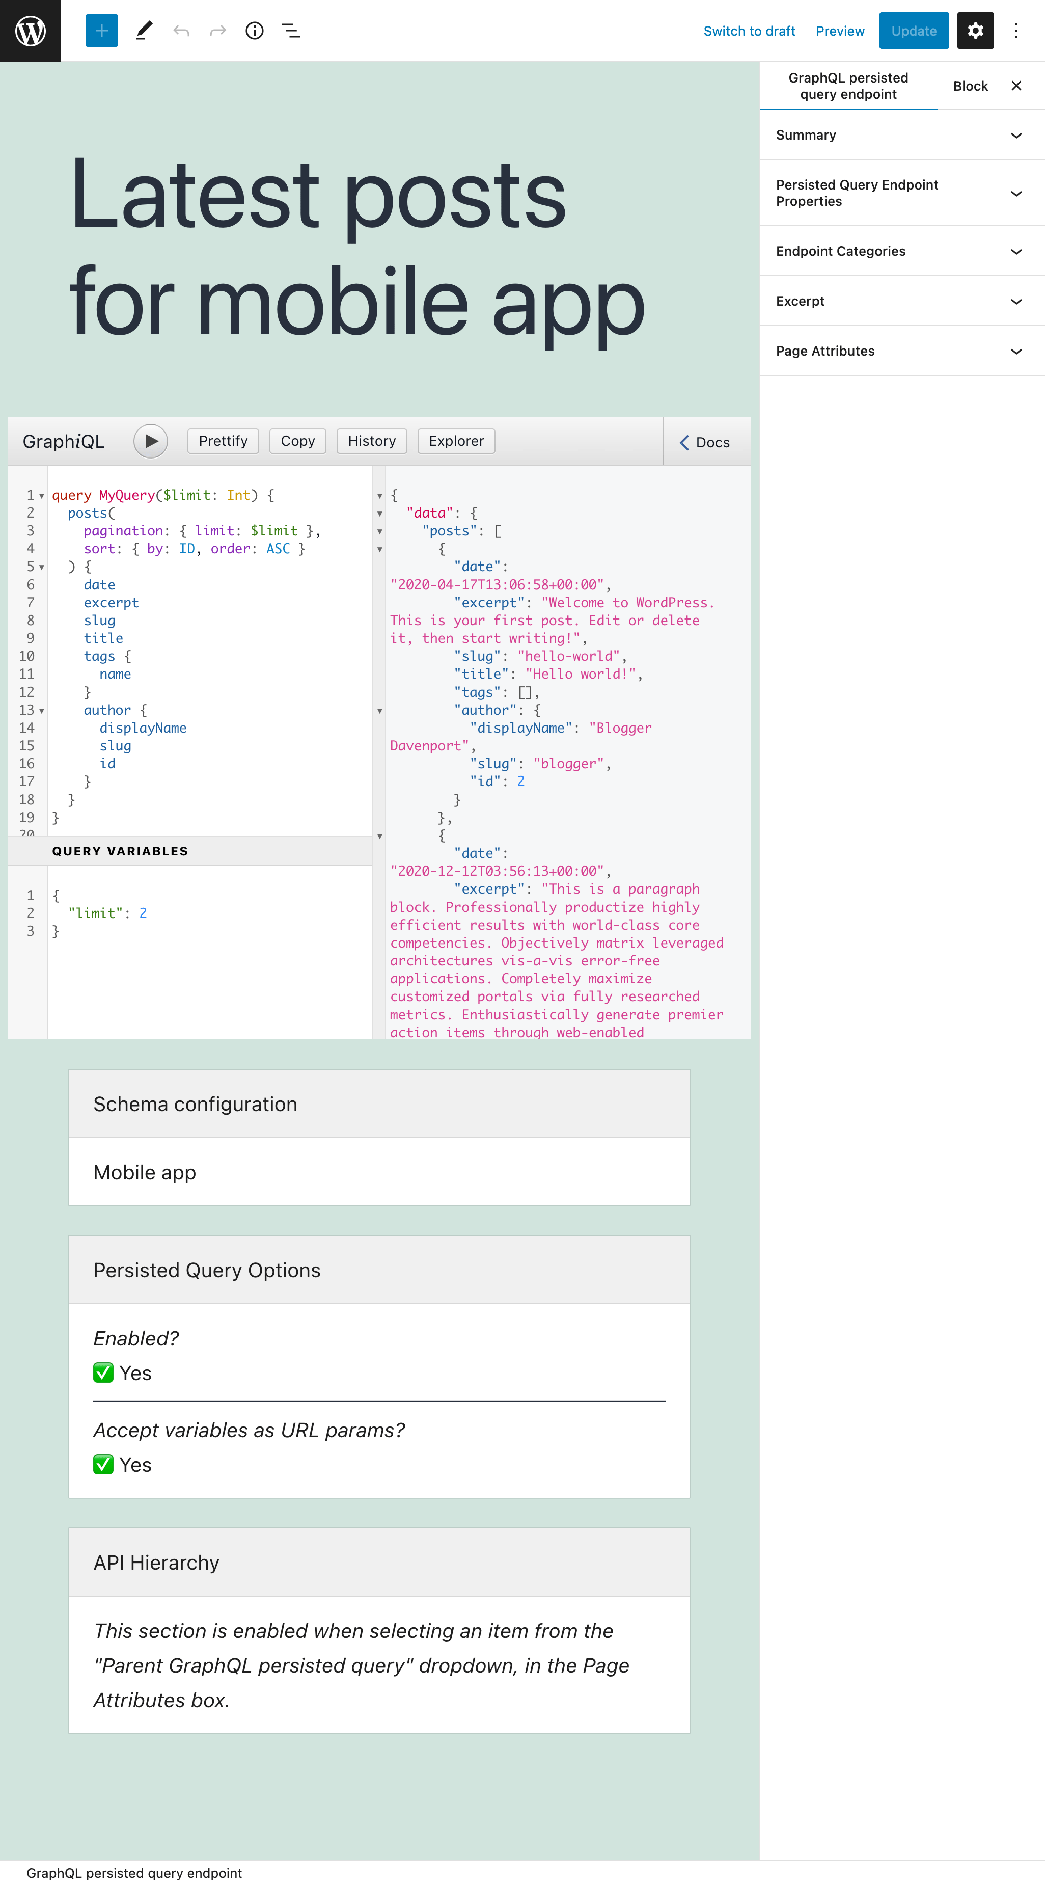This screenshot has width=1045, height=1885.
Task: Toggle the Accept variables as URL params checkbox
Action: (103, 1464)
